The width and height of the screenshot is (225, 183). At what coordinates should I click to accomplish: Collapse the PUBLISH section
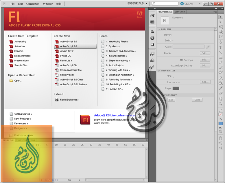[159, 29]
